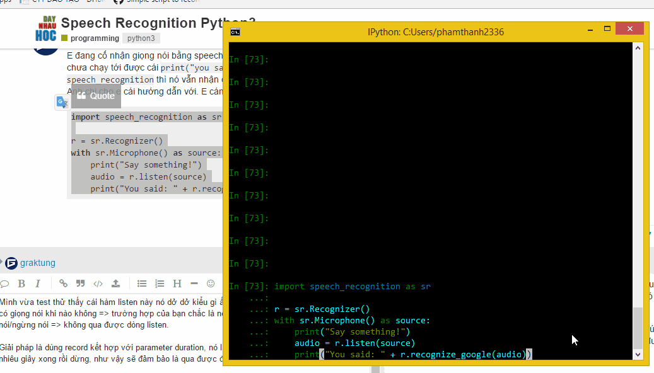Click the Quote popup button above the selection
654x373 pixels.
(x=96, y=96)
